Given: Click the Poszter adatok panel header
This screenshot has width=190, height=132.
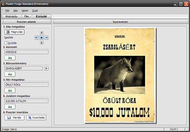Looking at the screenshot, I should (x=26, y=22).
